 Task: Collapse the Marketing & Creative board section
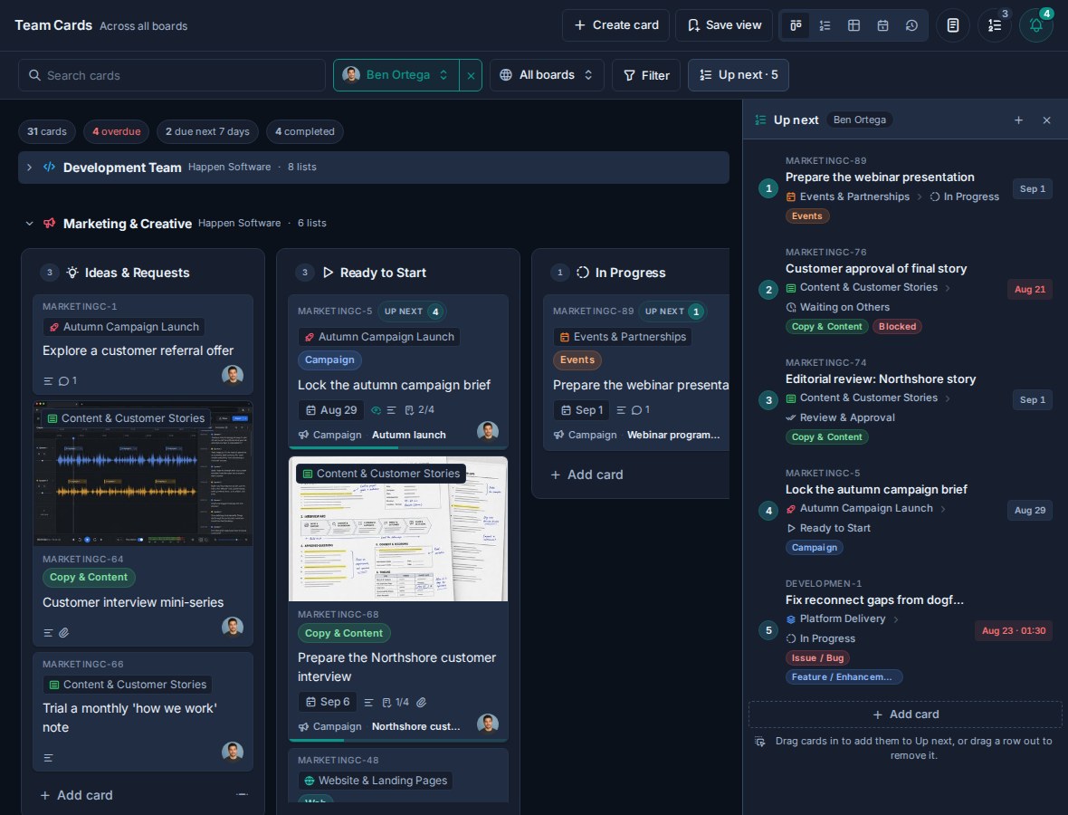click(x=29, y=224)
